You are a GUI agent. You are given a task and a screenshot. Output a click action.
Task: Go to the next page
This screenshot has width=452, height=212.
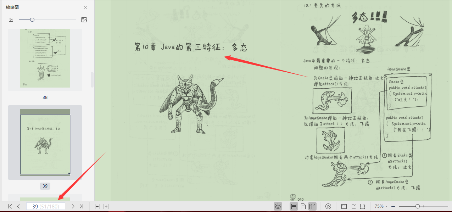point(73,206)
